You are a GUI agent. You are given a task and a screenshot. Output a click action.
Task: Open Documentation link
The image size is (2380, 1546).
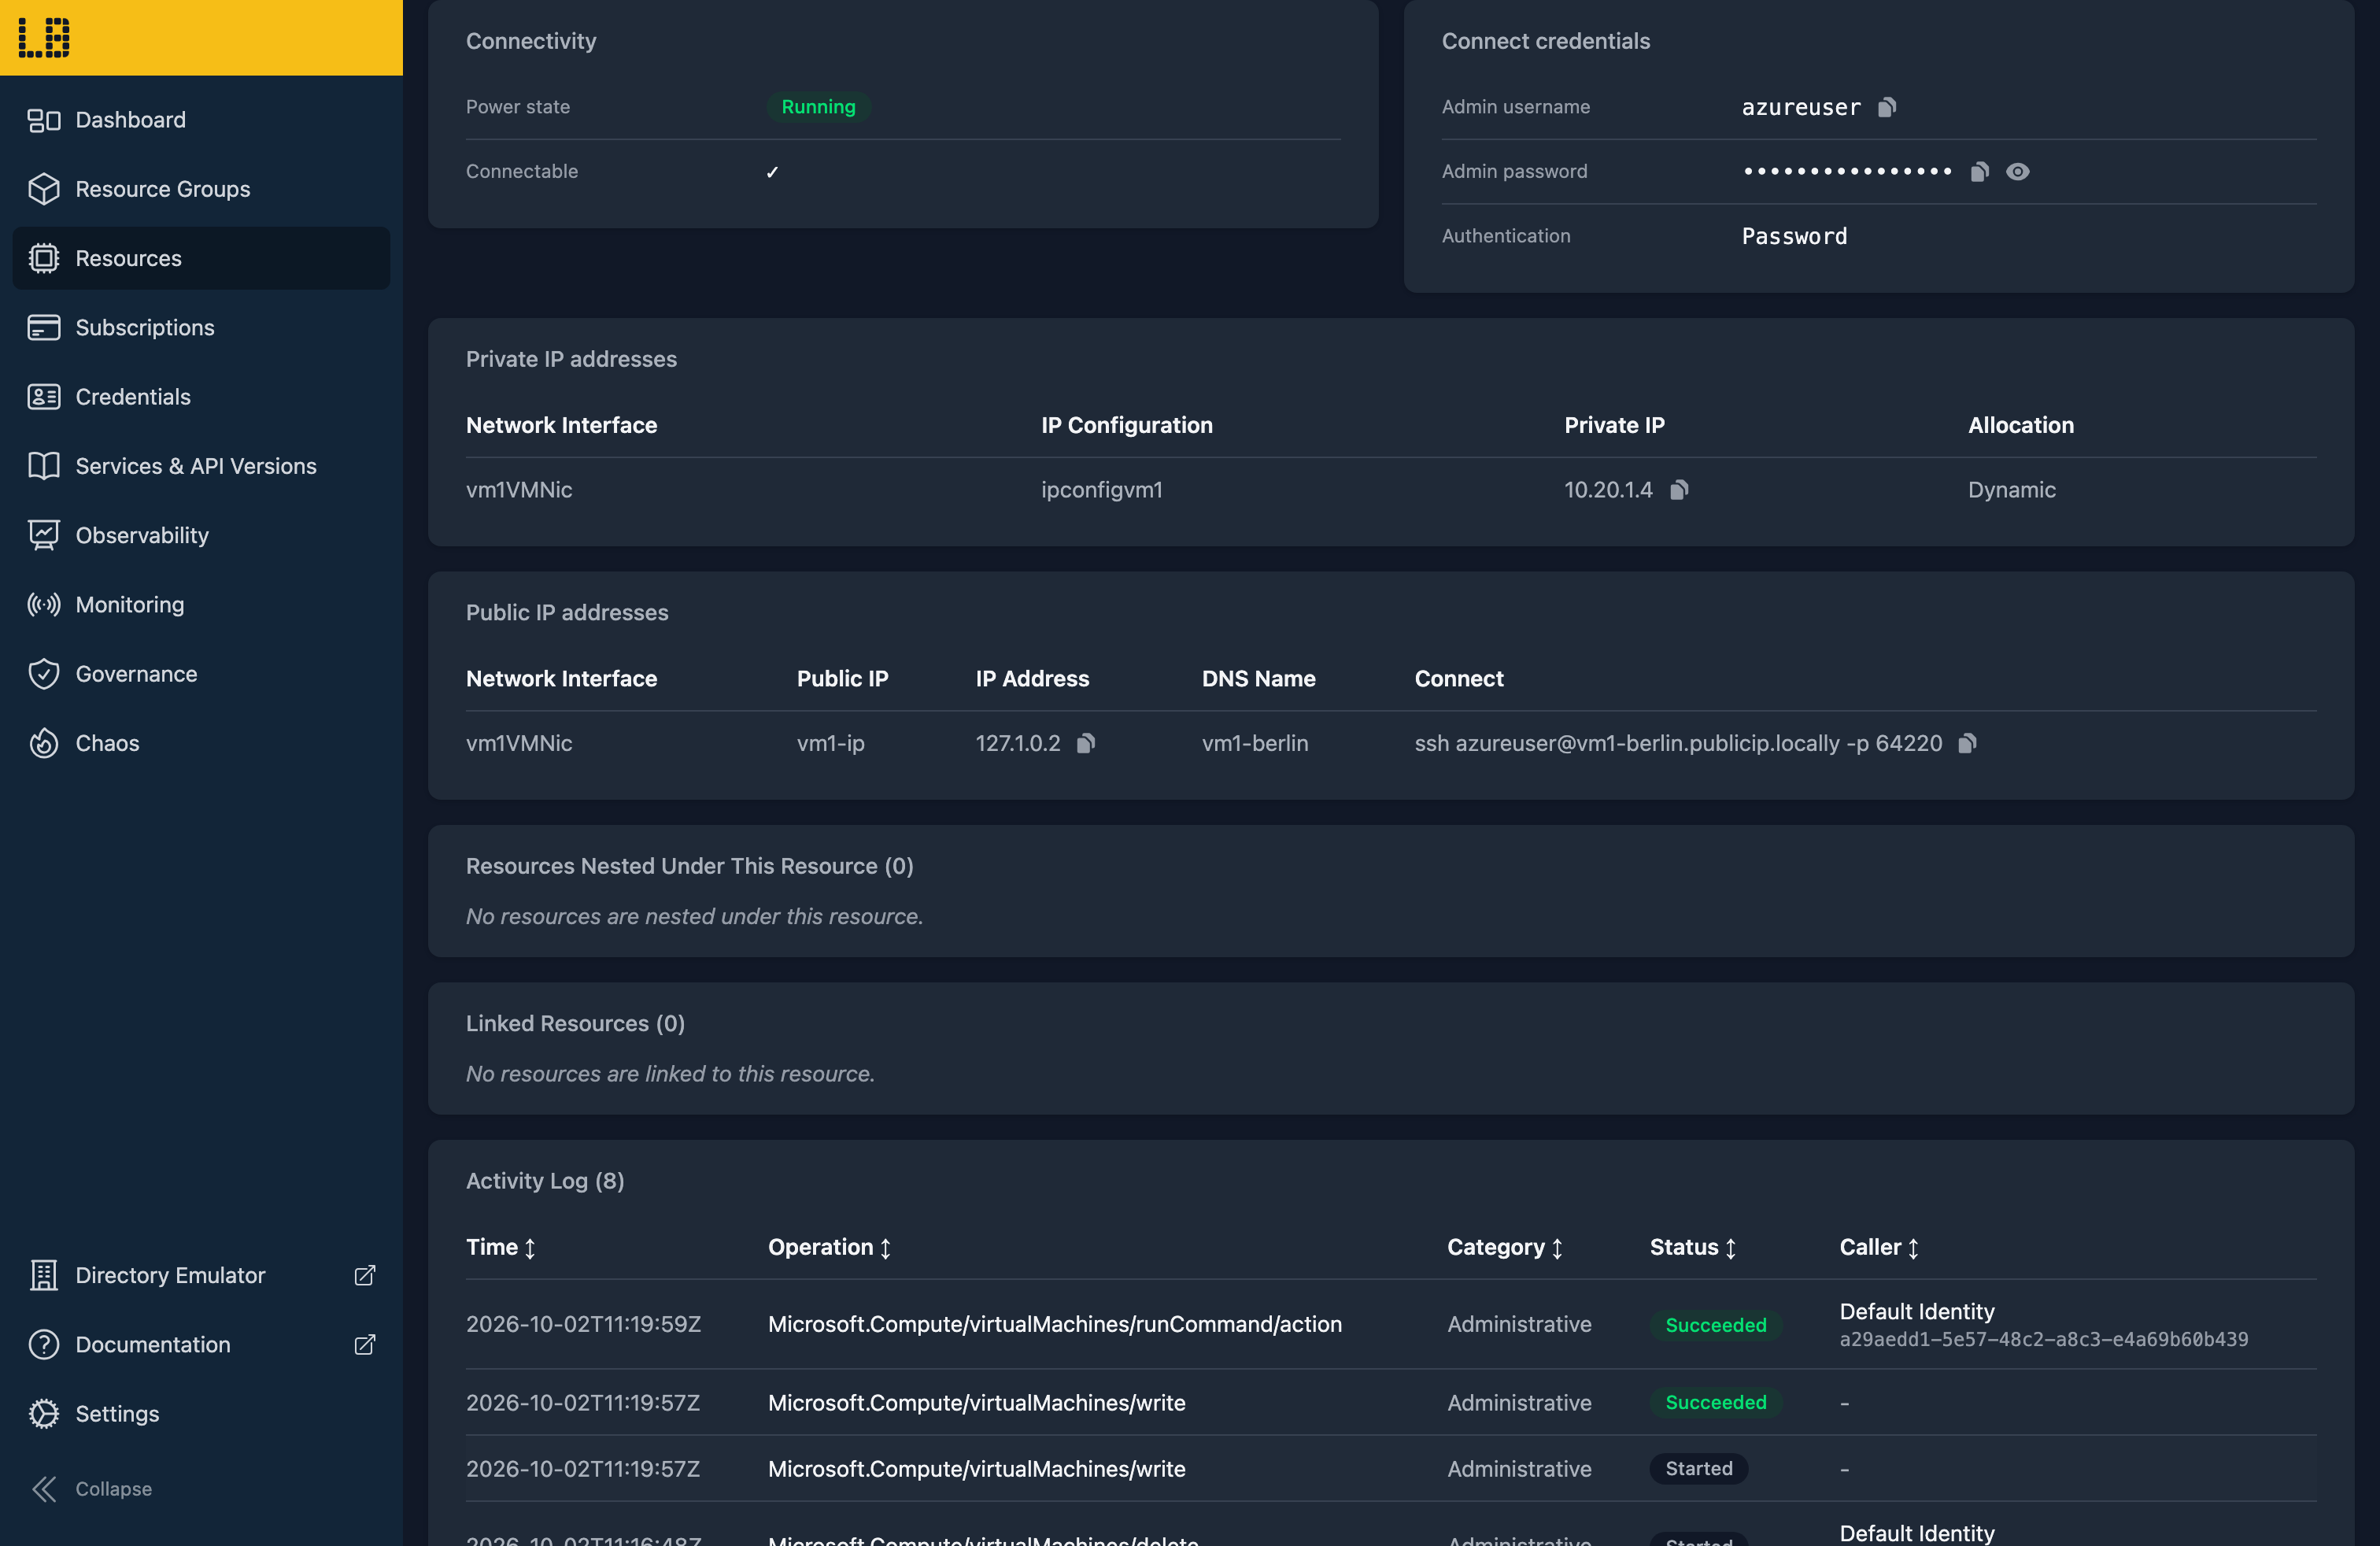tap(201, 1344)
